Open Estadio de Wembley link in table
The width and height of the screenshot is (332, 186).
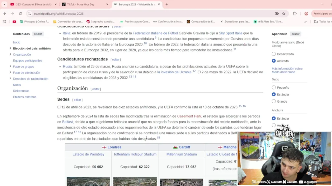[x=88, y=154]
